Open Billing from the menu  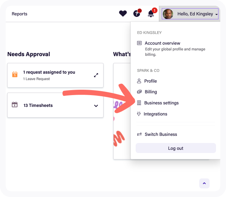click(x=151, y=92)
